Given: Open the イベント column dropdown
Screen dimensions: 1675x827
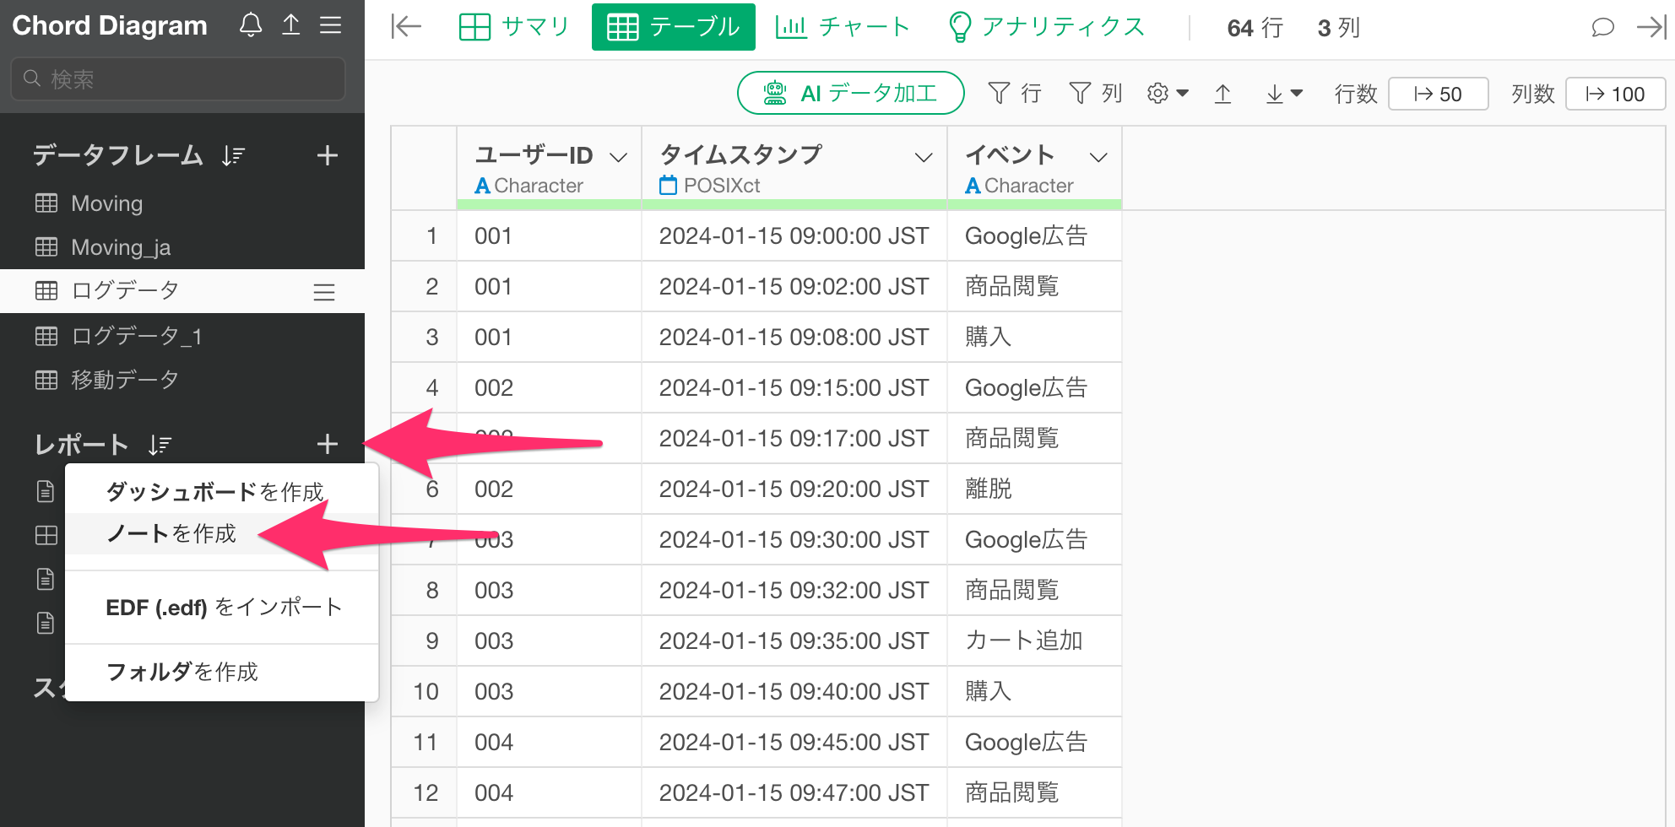Looking at the screenshot, I should click(1098, 157).
